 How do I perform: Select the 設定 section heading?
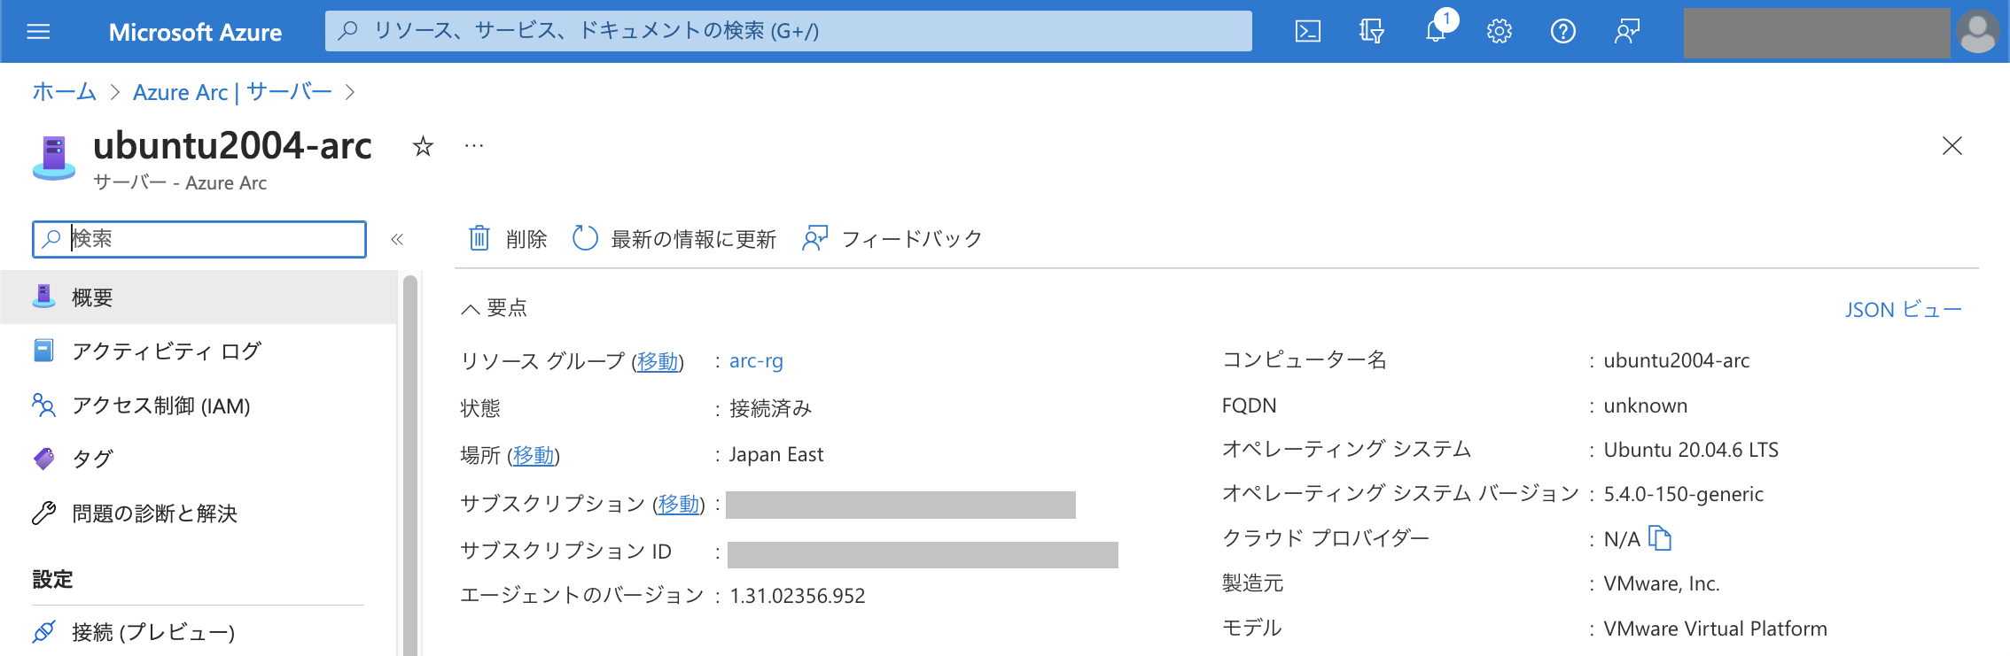coord(52,580)
